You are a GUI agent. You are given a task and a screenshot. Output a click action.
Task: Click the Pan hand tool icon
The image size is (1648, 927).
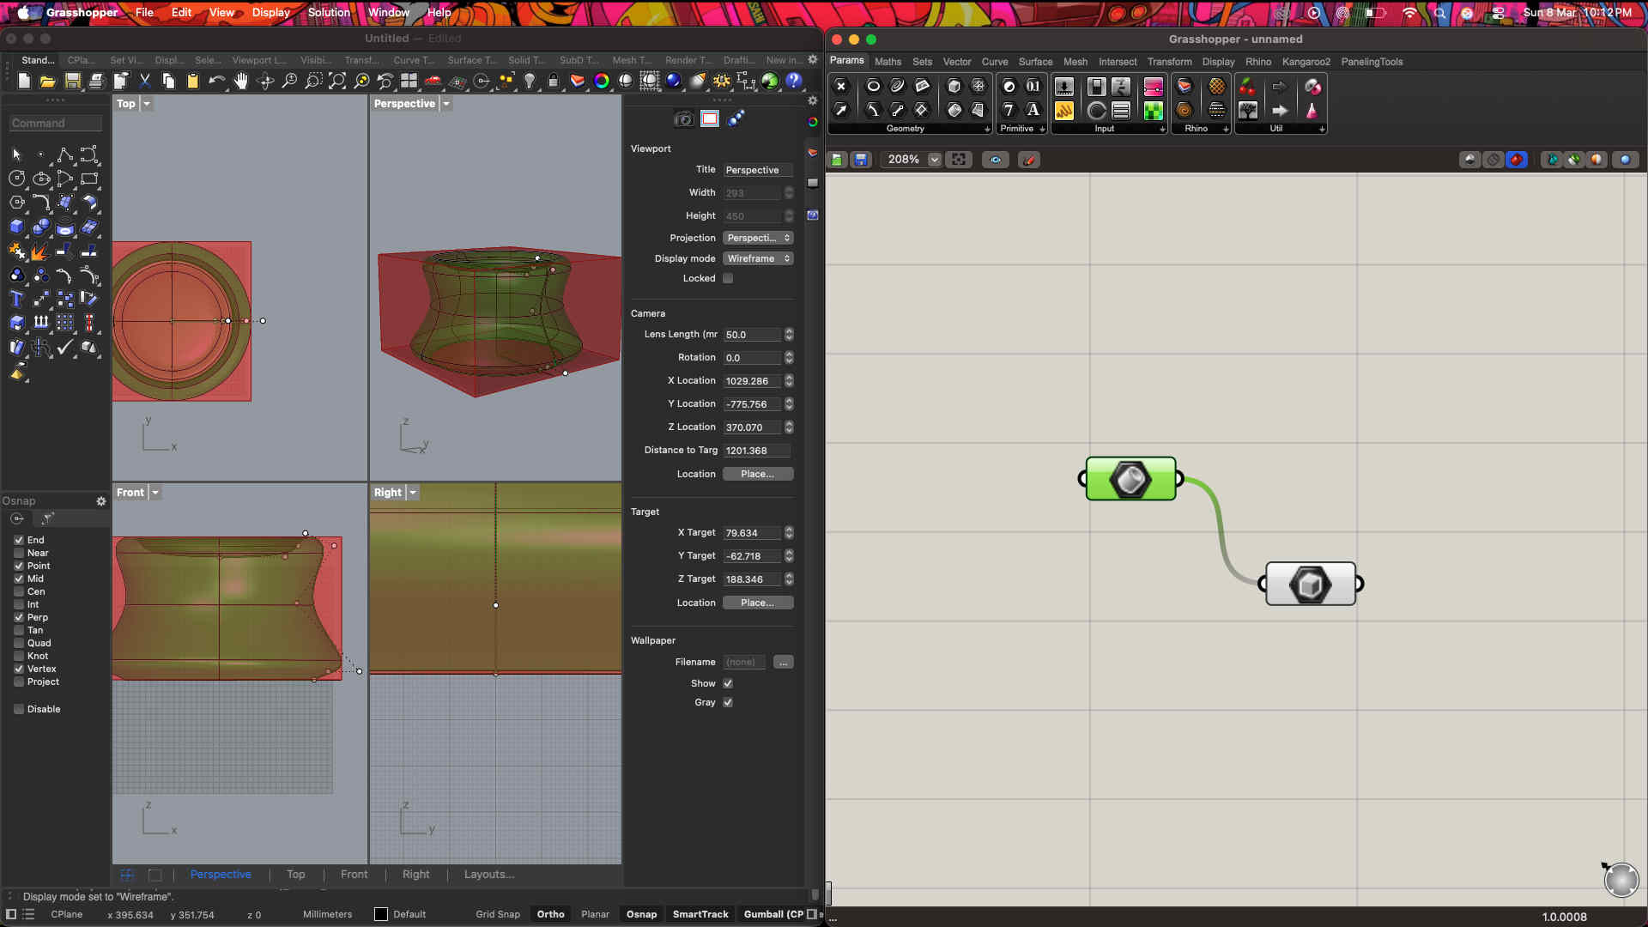(x=241, y=81)
